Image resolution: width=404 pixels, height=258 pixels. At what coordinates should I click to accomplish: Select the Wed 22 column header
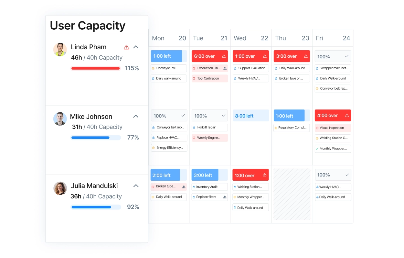tap(250, 38)
